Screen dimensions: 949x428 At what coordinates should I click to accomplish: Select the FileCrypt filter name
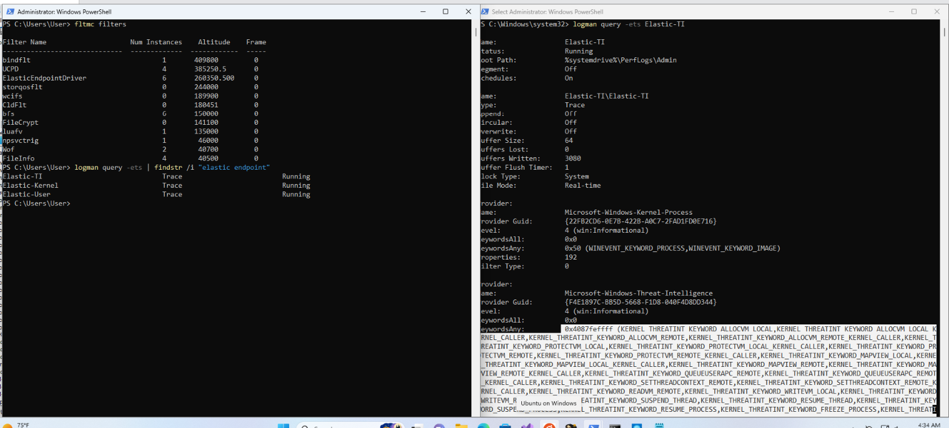point(21,123)
